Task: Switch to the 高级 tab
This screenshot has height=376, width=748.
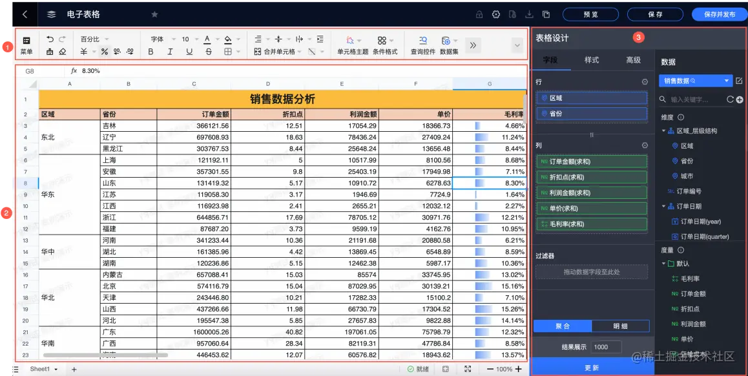Action: 634,60
